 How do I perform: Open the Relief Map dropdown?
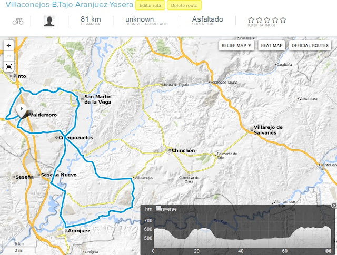click(236, 46)
